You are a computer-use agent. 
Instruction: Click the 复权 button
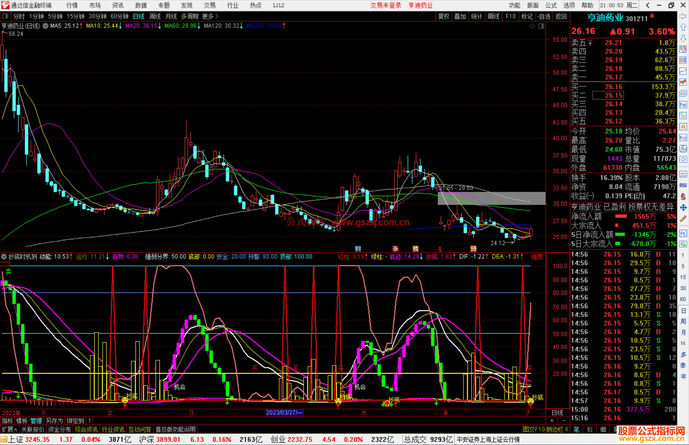click(x=443, y=16)
